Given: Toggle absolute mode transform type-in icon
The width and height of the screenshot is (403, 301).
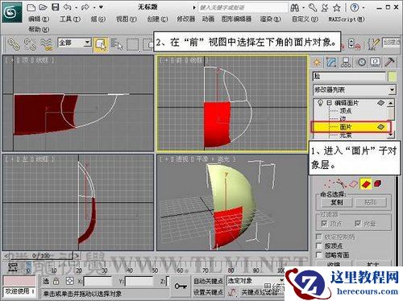Looking at the screenshot, I should point(69,281).
